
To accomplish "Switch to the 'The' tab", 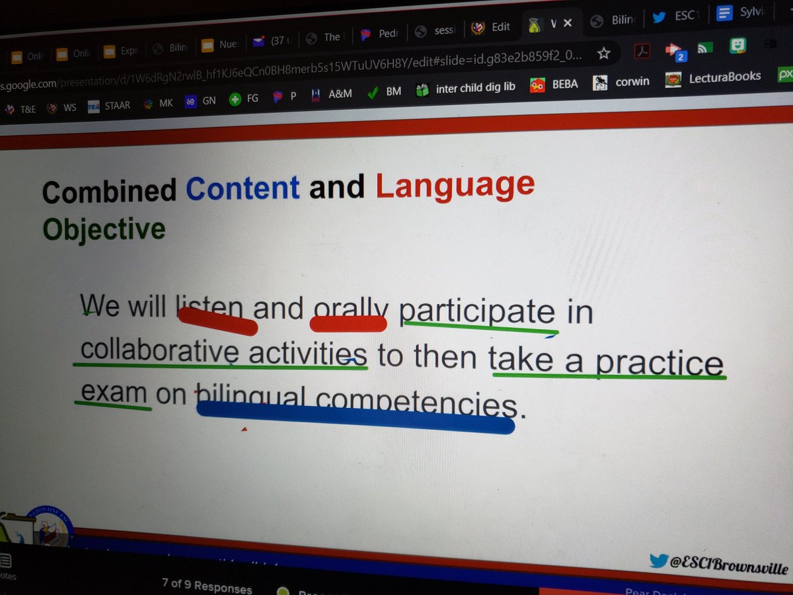I will point(324,38).
